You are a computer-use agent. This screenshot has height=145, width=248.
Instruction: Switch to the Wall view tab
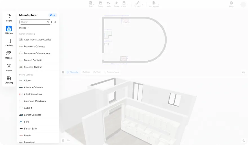point(97,72)
